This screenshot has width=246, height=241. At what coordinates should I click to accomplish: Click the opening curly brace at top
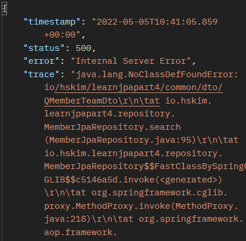click(x=5, y=9)
